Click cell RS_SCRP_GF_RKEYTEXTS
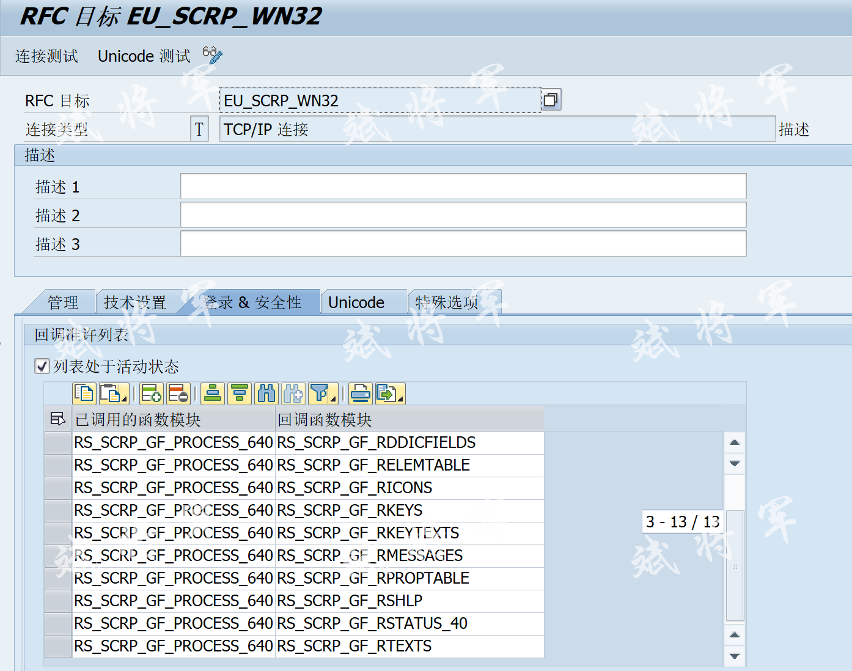Screen dimensions: 852x671 (409, 533)
